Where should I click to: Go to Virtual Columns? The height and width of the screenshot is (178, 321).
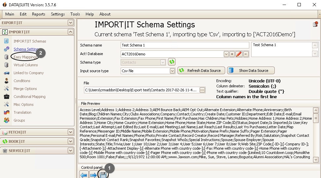25,65
